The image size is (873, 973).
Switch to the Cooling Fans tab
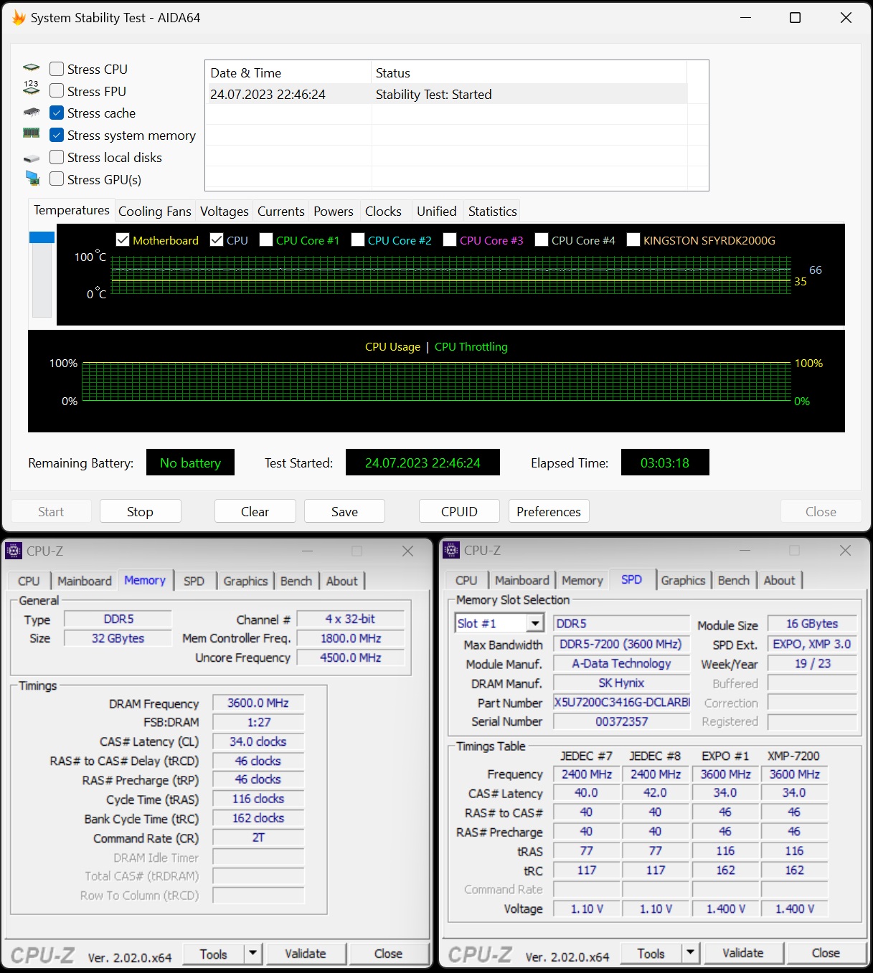coord(155,212)
